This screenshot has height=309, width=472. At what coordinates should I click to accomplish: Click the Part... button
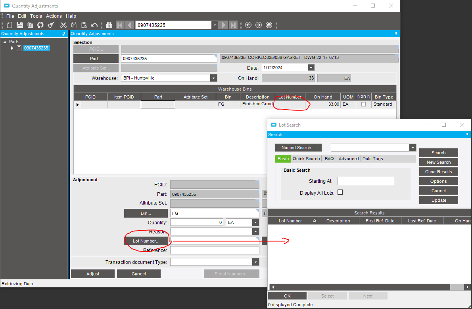click(96, 59)
